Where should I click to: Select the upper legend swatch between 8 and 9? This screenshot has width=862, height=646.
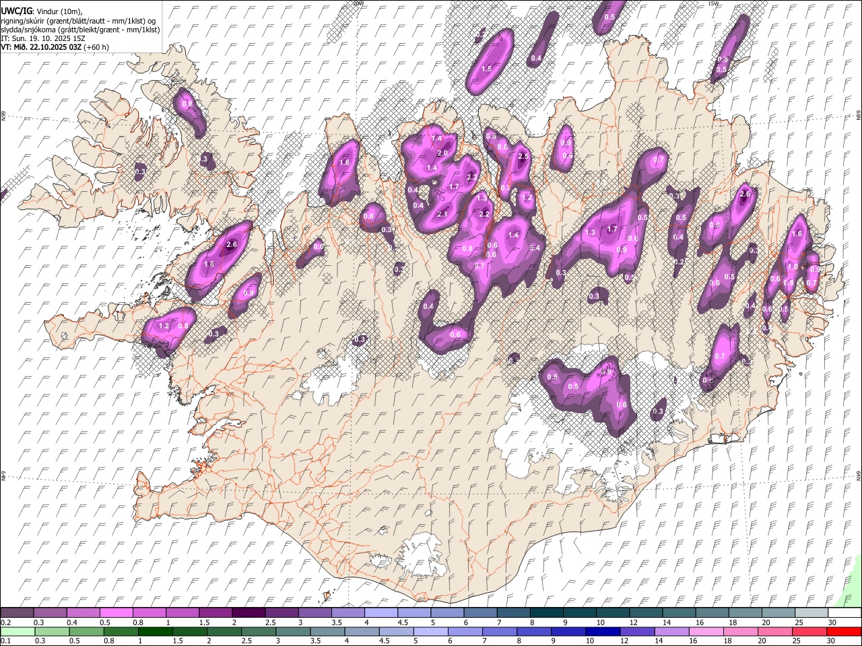546,613
